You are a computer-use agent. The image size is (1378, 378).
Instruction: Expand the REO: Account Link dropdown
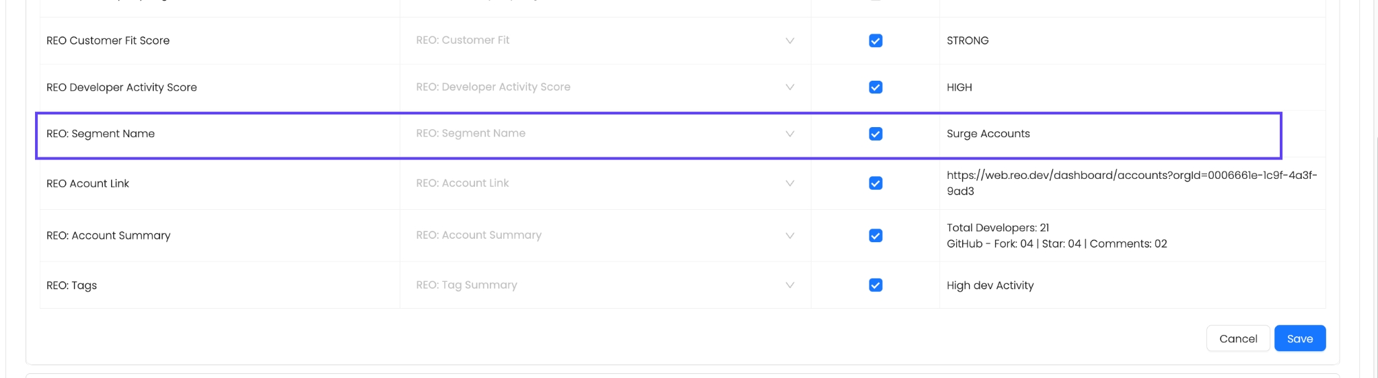pyautogui.click(x=605, y=183)
